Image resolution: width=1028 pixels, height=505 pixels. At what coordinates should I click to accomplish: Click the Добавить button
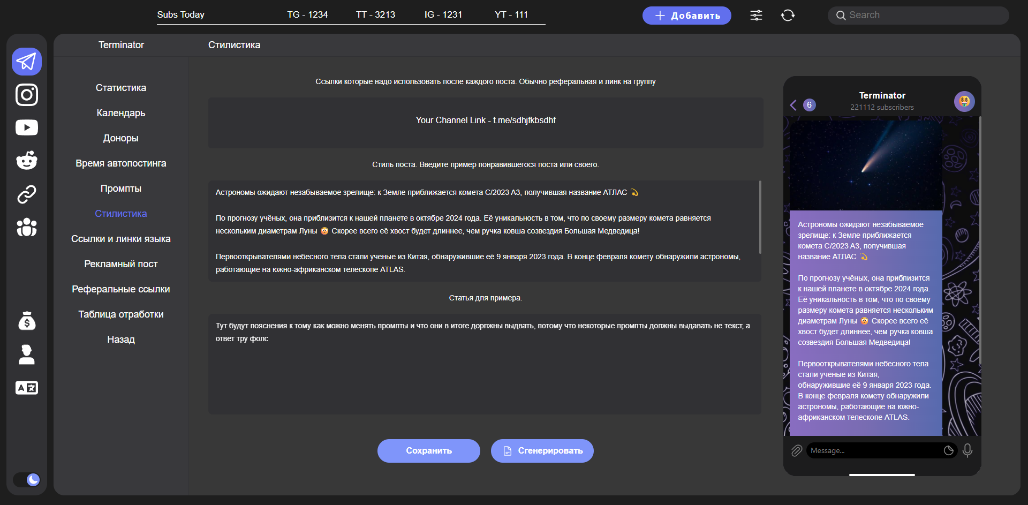[686, 16]
